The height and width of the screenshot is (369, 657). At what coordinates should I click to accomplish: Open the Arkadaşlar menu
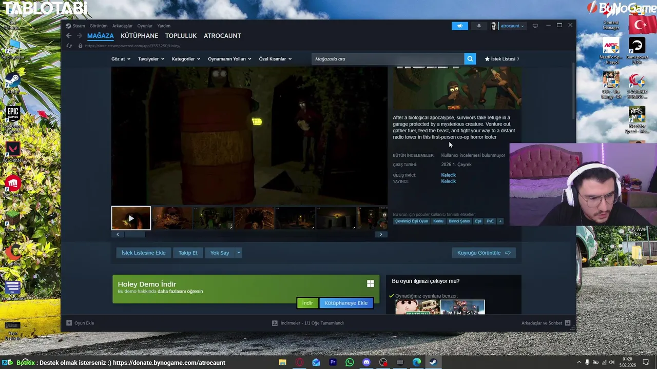click(122, 26)
